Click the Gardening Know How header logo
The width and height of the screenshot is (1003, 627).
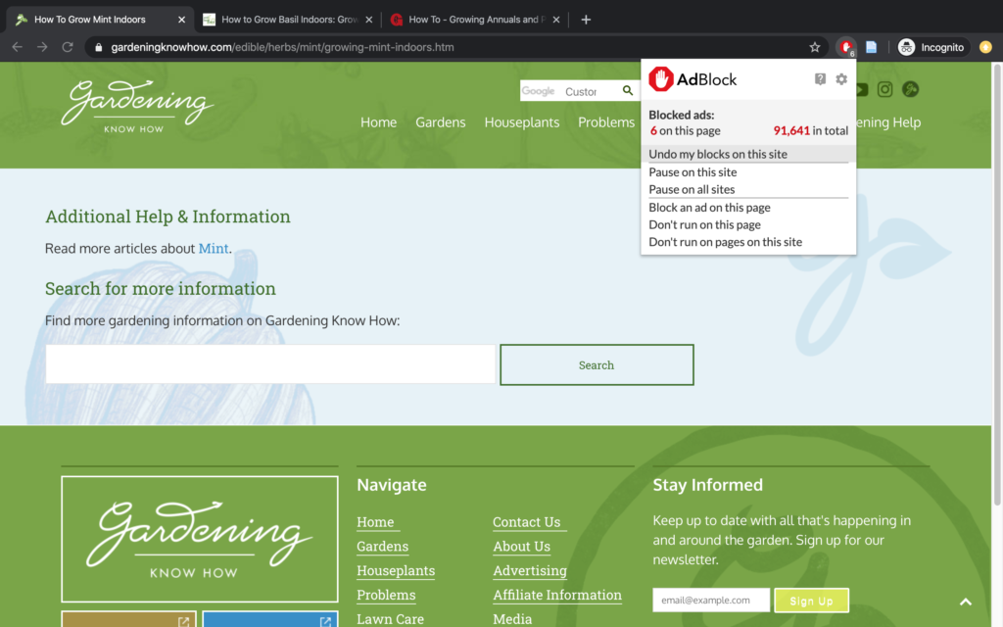coord(137,106)
